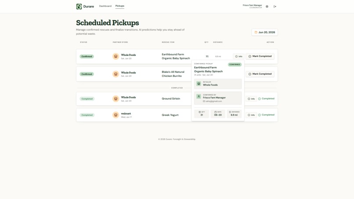The width and height of the screenshot is (354, 199).
Task: Click store icon in Ground Sirloin row
Action: point(116,99)
